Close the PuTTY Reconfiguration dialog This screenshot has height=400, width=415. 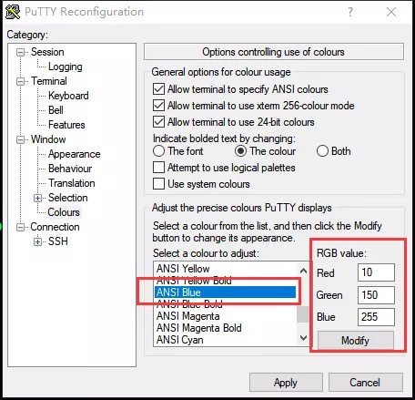(391, 12)
